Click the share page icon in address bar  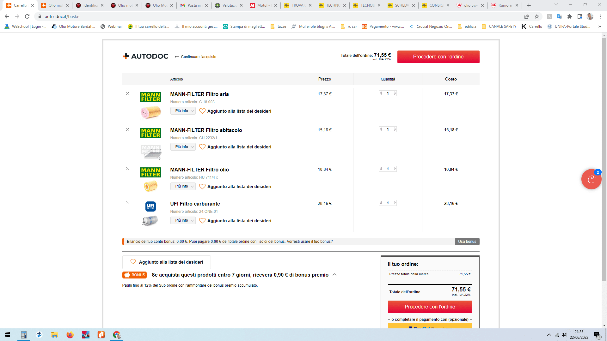(527, 16)
